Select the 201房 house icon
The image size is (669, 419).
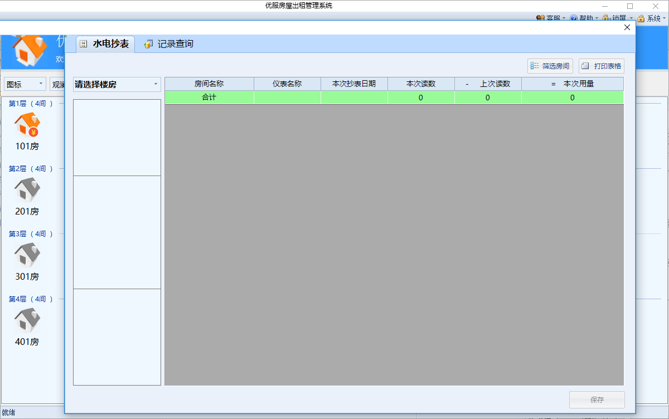[x=27, y=190]
